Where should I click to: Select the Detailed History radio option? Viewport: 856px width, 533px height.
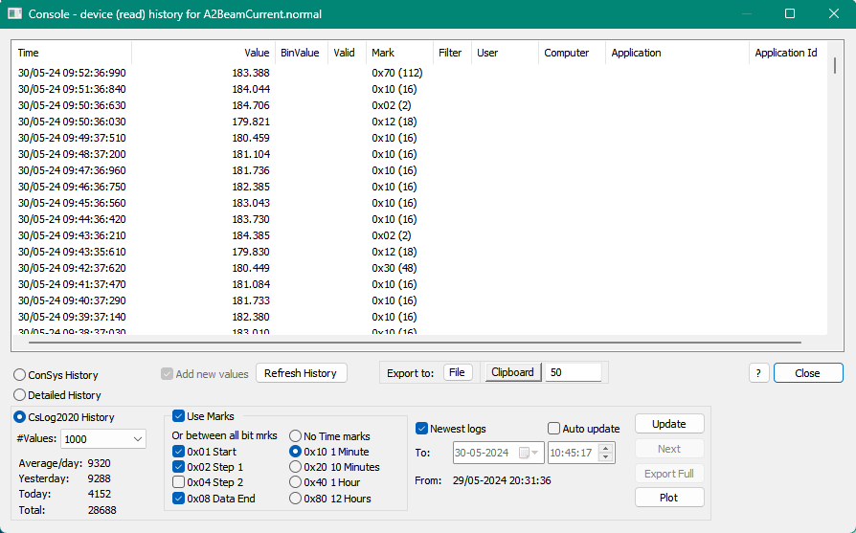point(20,395)
